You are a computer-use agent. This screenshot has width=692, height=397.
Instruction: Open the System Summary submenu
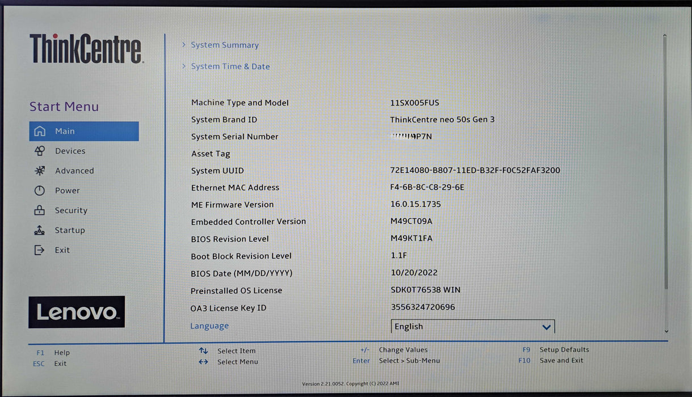(225, 45)
